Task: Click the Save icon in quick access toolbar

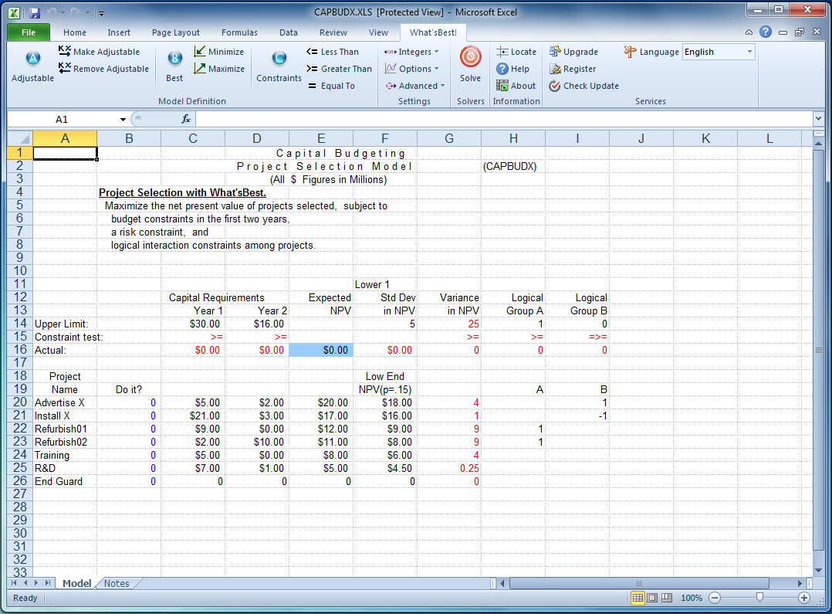Action: [35, 12]
